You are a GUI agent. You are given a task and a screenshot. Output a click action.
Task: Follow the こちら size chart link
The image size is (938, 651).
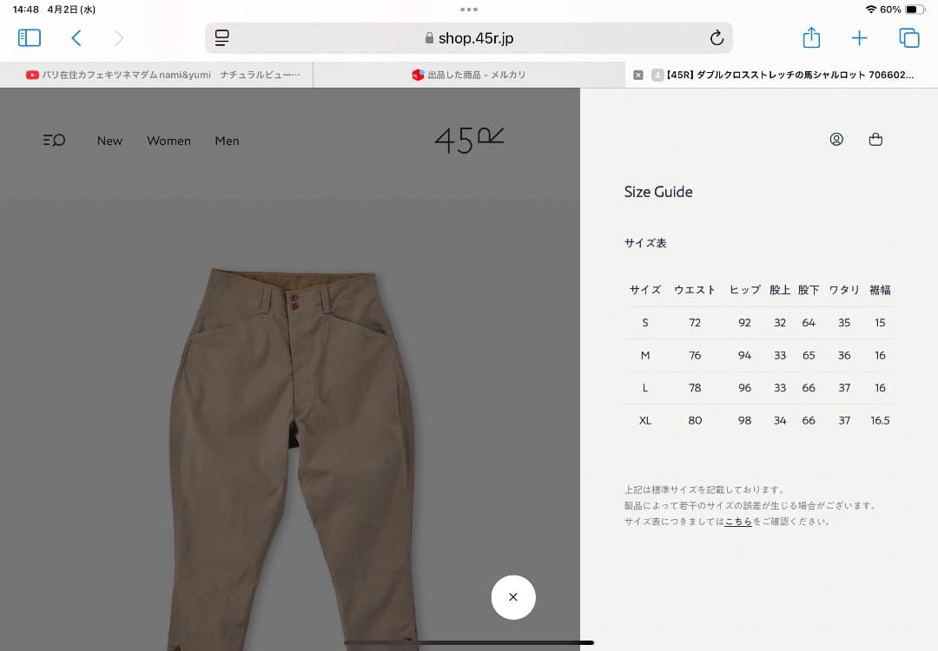[738, 522]
